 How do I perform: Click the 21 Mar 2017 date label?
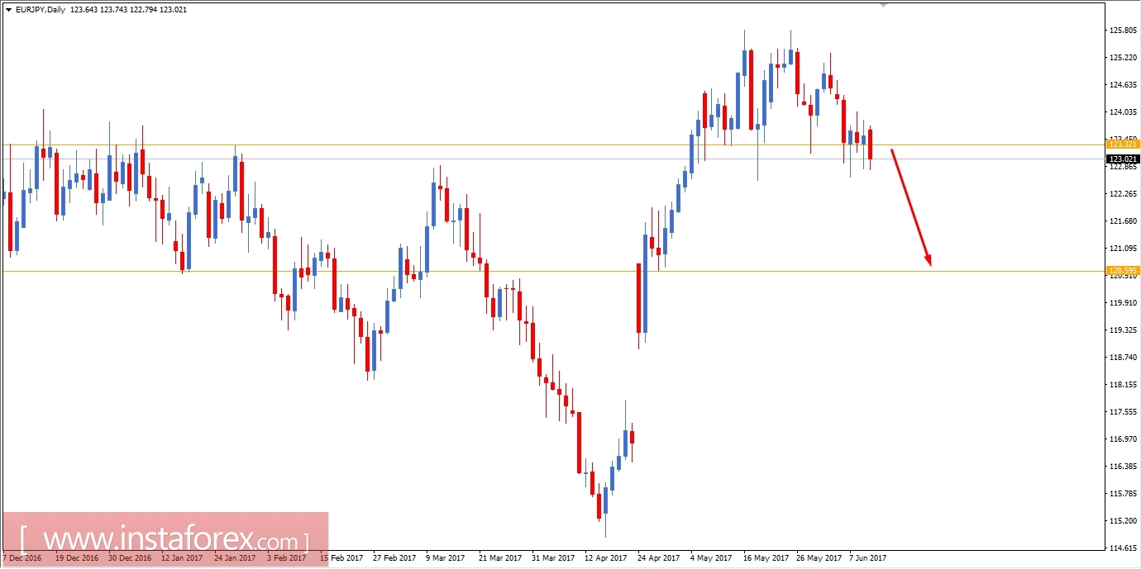pyautogui.click(x=499, y=558)
